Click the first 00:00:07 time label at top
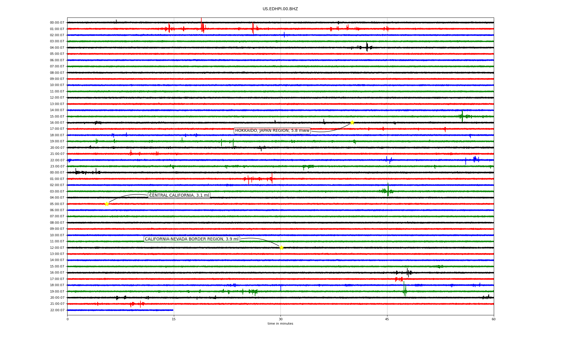561x350 pixels. (57, 23)
